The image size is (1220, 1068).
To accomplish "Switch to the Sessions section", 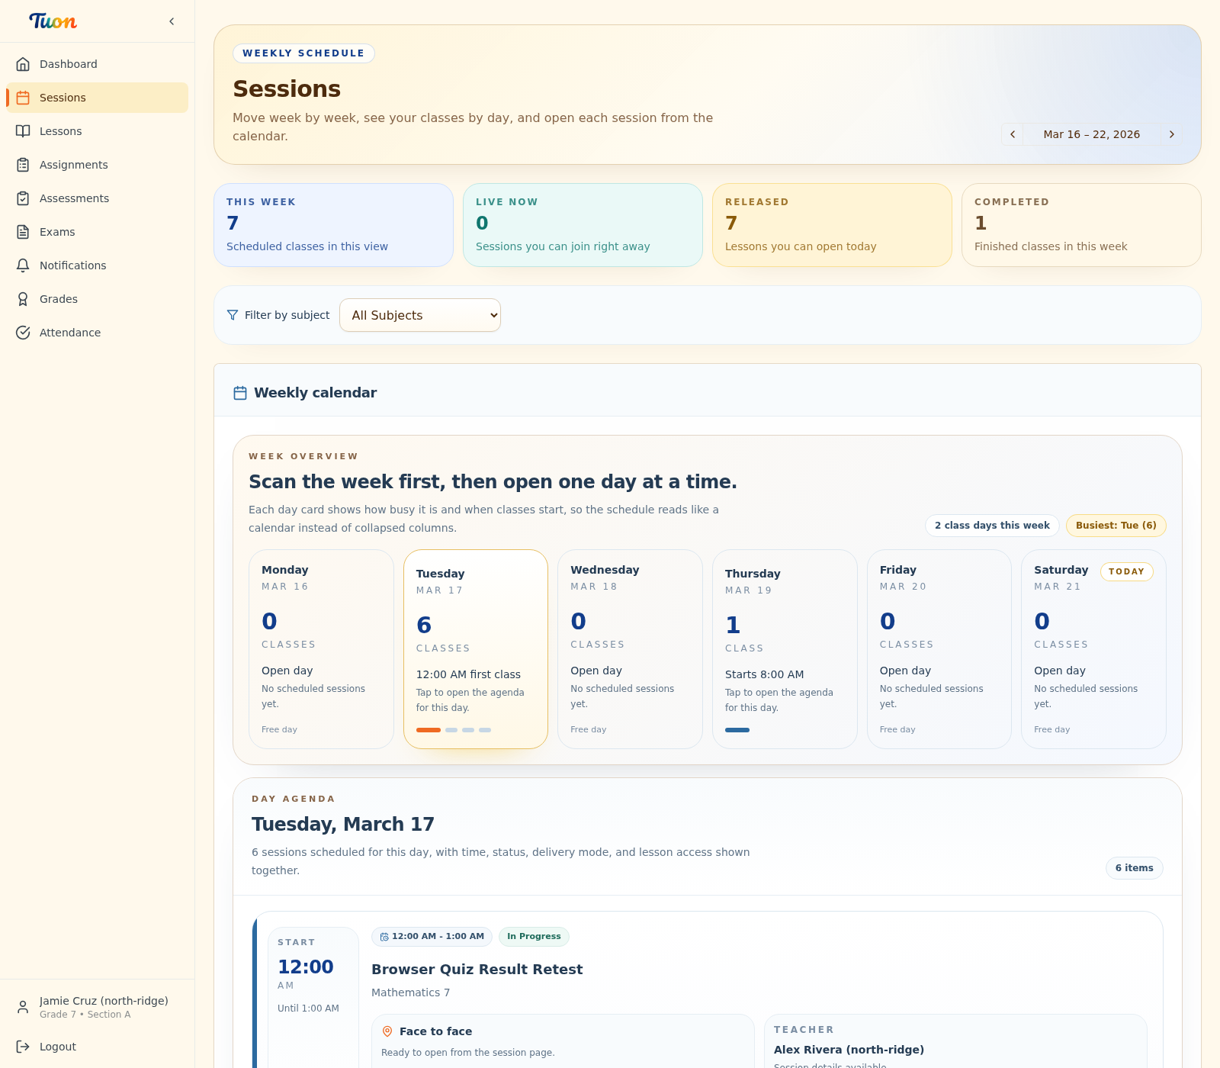I will (63, 98).
